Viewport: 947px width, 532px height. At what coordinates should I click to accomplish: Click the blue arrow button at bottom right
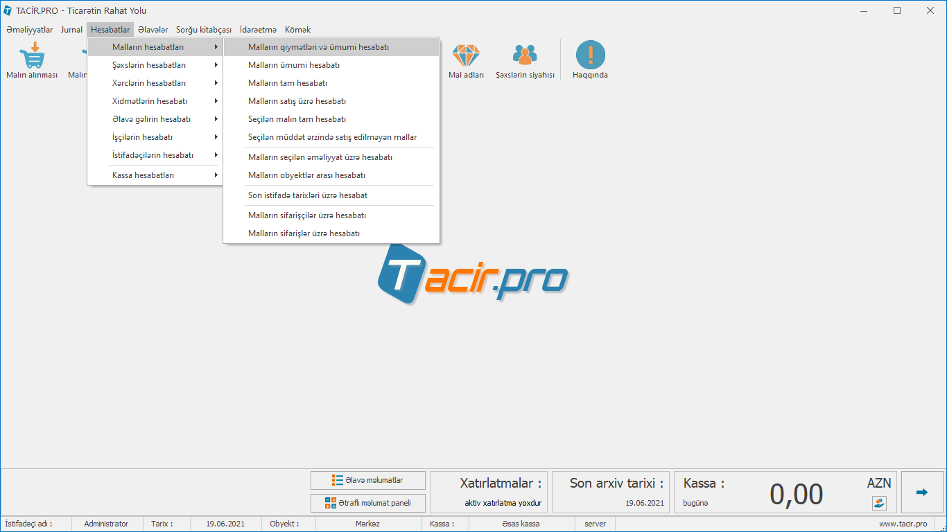click(x=921, y=493)
